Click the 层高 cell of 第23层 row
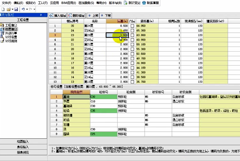This screenshot has height=161, width=240. pyautogui.click(x=117, y=35)
